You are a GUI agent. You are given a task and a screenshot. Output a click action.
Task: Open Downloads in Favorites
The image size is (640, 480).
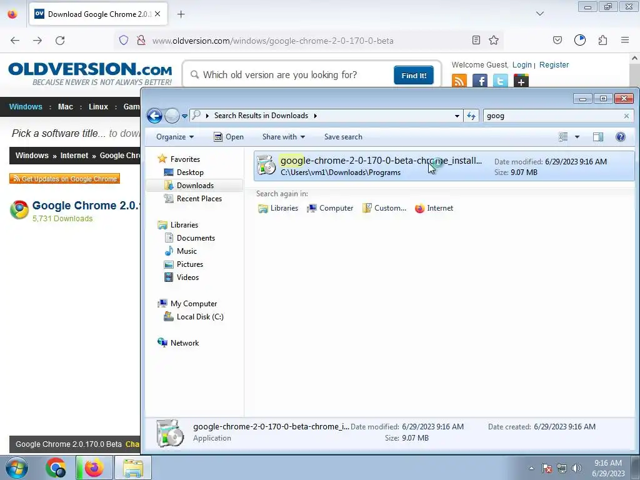click(189, 185)
